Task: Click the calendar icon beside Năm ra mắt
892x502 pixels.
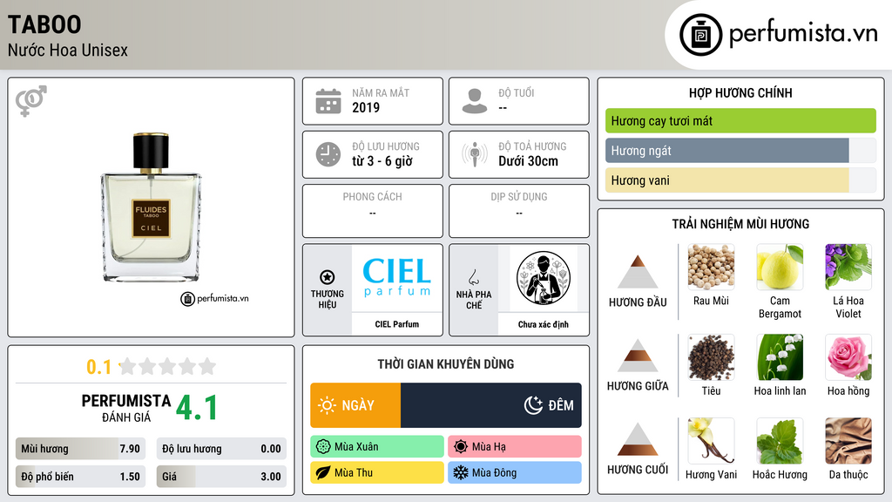Action: pos(328,101)
